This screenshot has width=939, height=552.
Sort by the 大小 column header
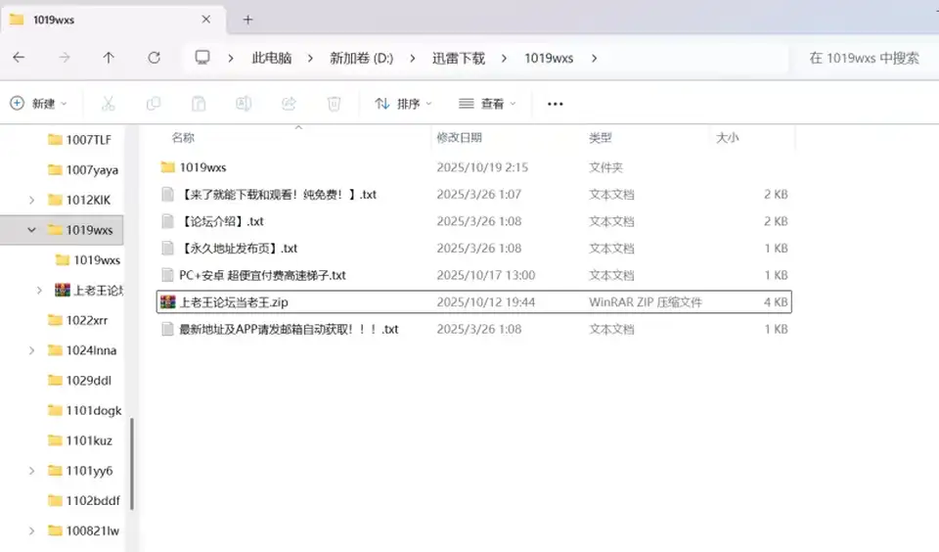tap(727, 138)
